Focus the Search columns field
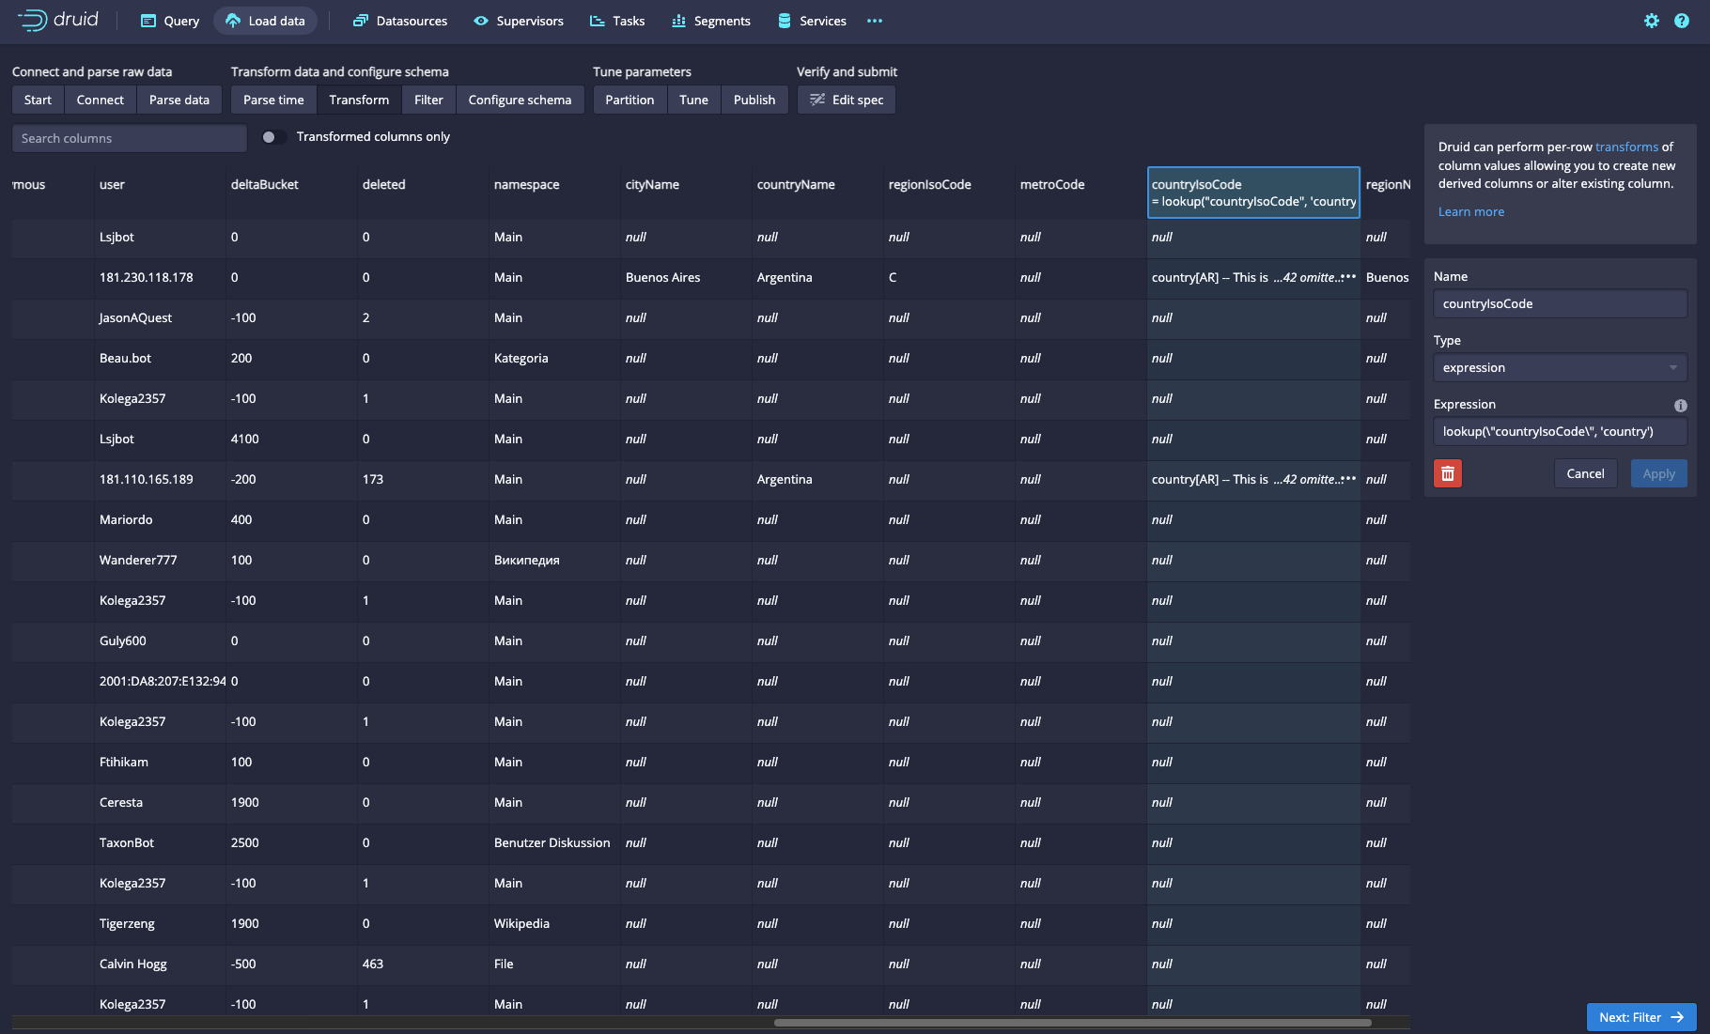1710x1034 pixels. coord(129,138)
